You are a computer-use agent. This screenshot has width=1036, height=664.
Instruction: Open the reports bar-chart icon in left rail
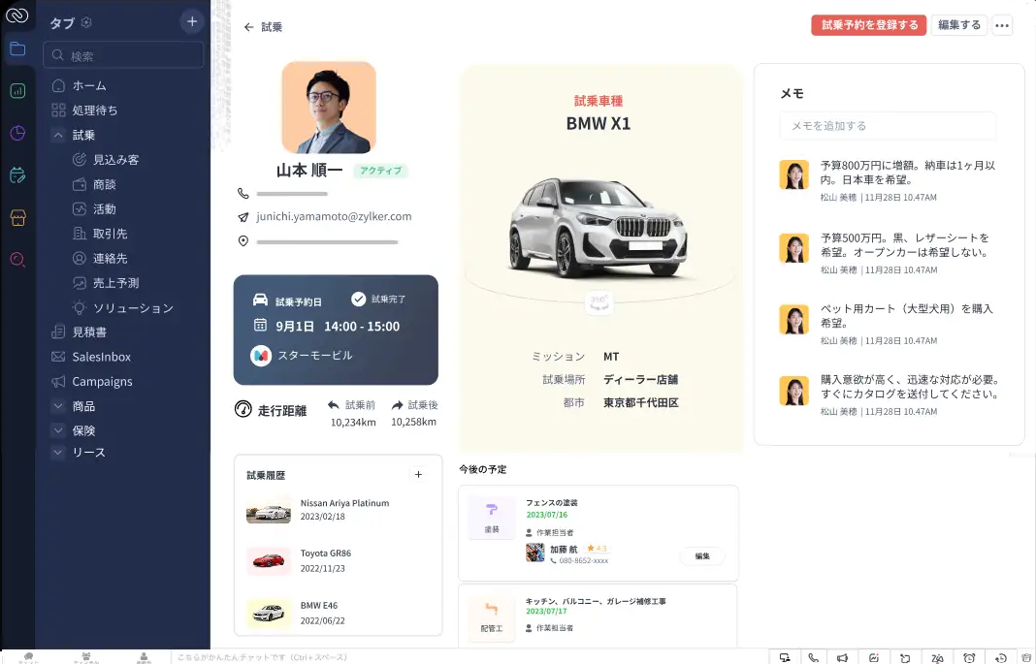pyautogui.click(x=17, y=91)
